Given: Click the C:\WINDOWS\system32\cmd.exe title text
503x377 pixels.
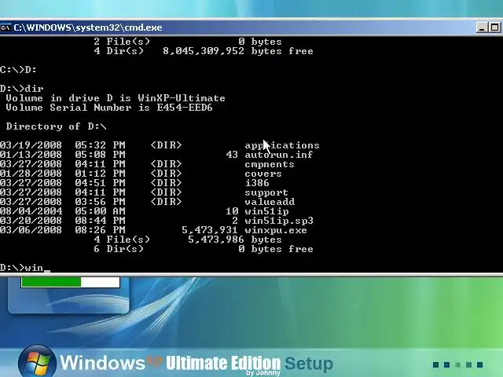Looking at the screenshot, I should (x=88, y=27).
